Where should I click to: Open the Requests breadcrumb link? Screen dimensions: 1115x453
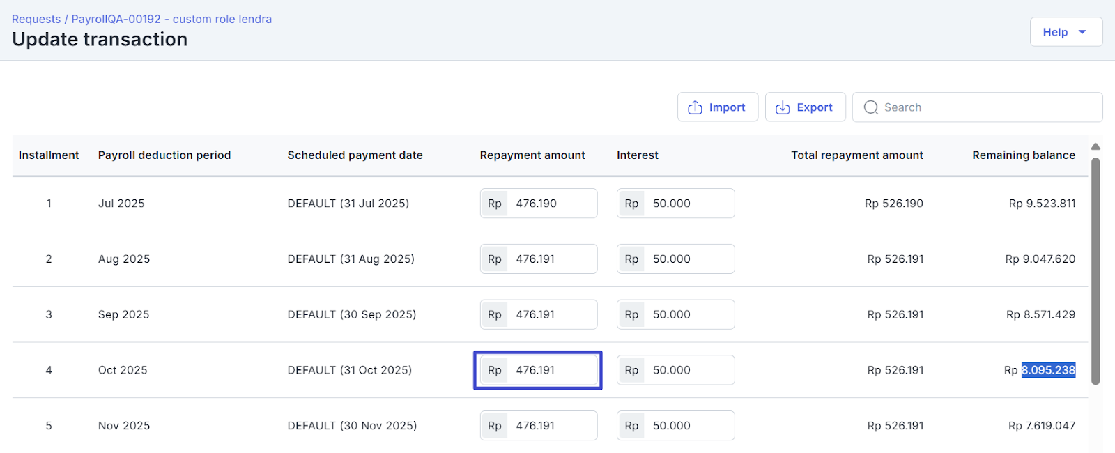tap(36, 20)
